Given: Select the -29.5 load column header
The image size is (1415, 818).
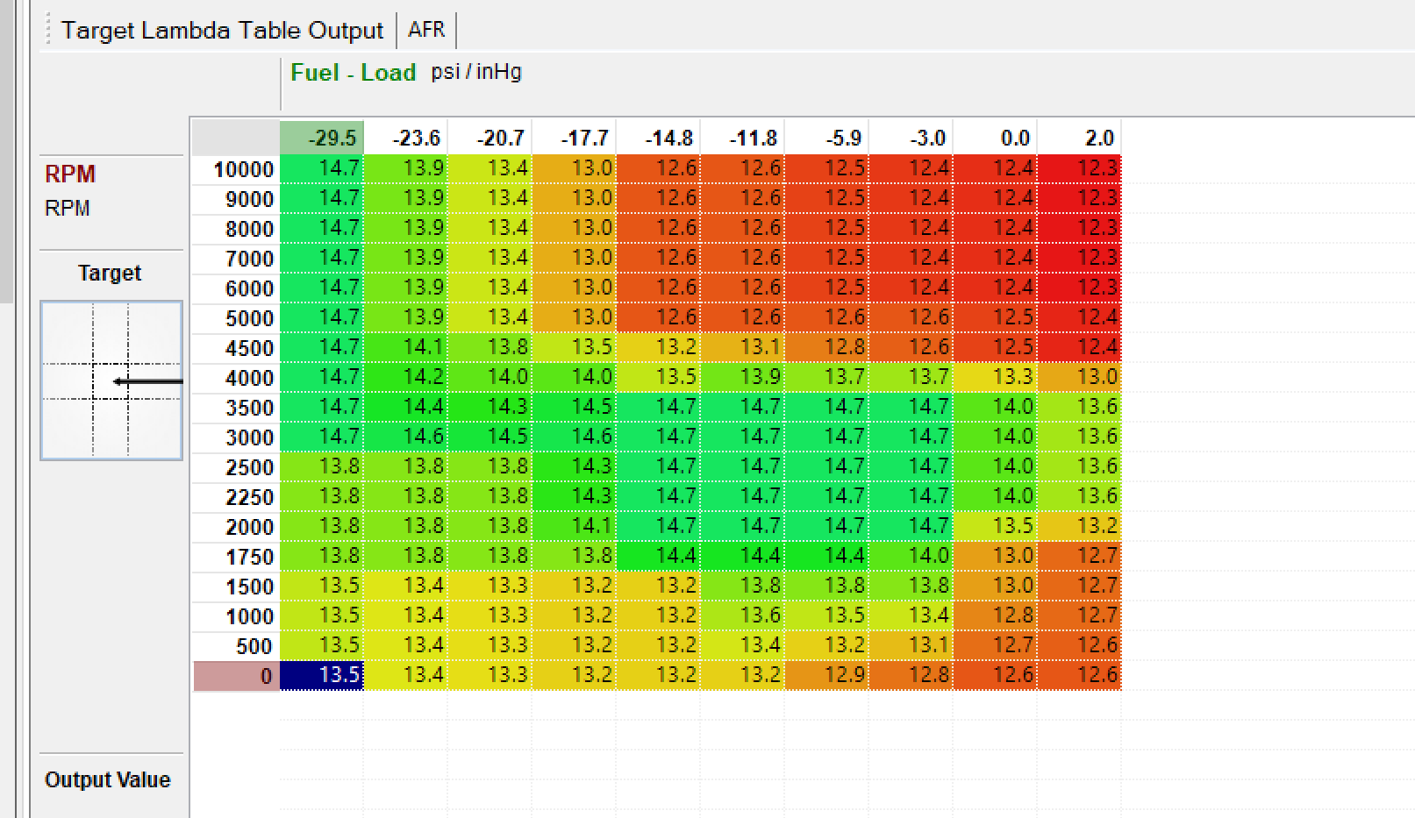Looking at the screenshot, I should (322, 138).
